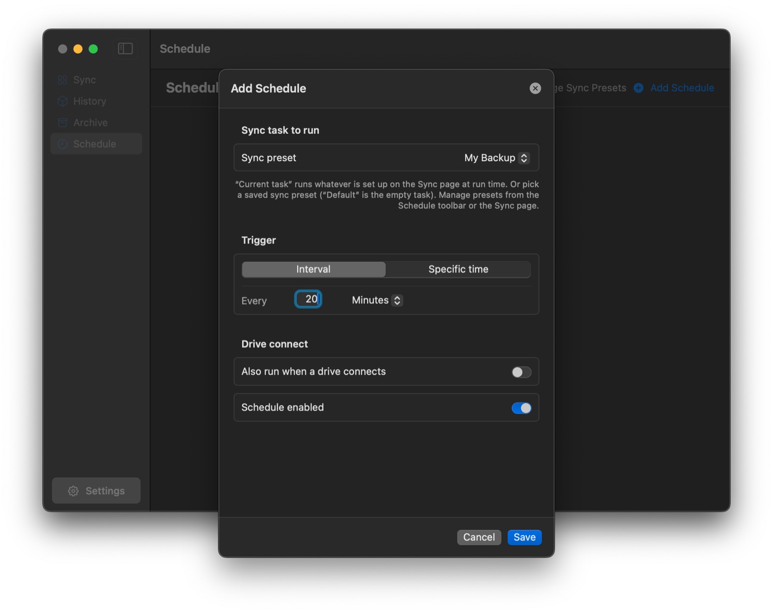Select the Specific time trigger tab
The width and height of the screenshot is (773, 614).
tap(458, 270)
